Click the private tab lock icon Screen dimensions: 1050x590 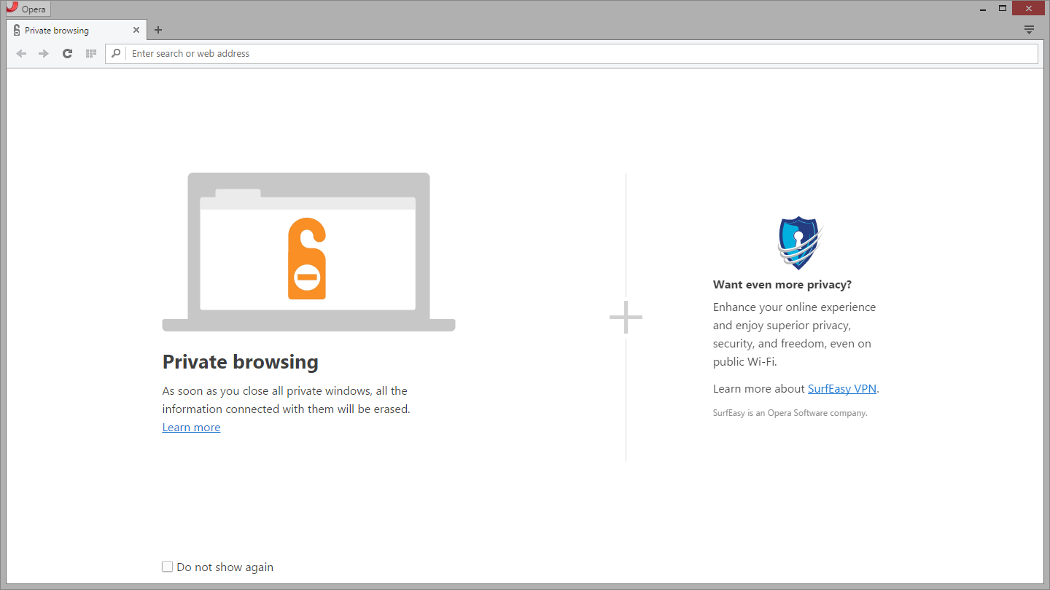pyautogui.click(x=17, y=30)
